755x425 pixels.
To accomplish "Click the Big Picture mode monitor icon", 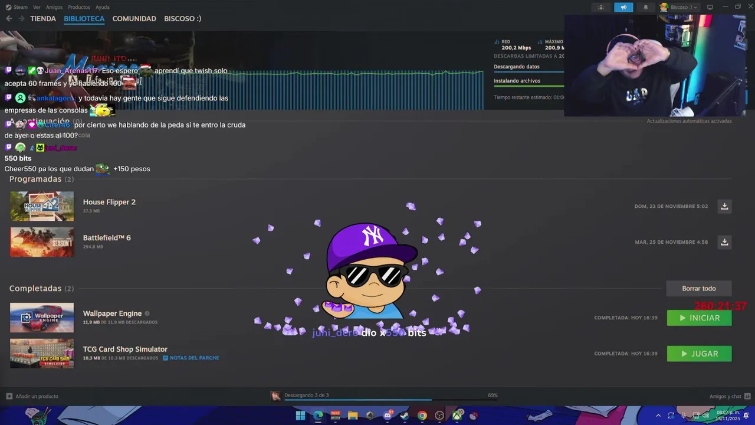I will [710, 7].
